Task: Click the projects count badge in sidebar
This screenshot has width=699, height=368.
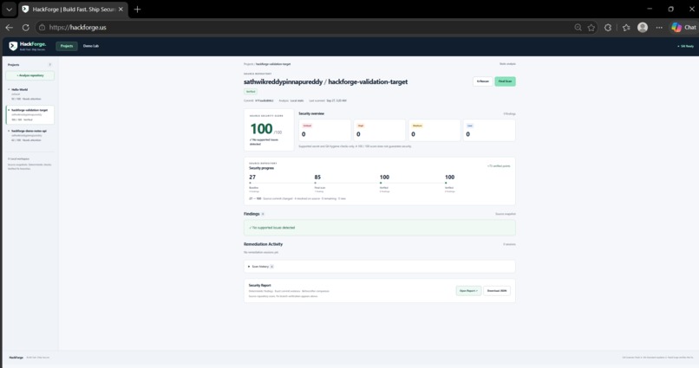Action: pos(50,65)
